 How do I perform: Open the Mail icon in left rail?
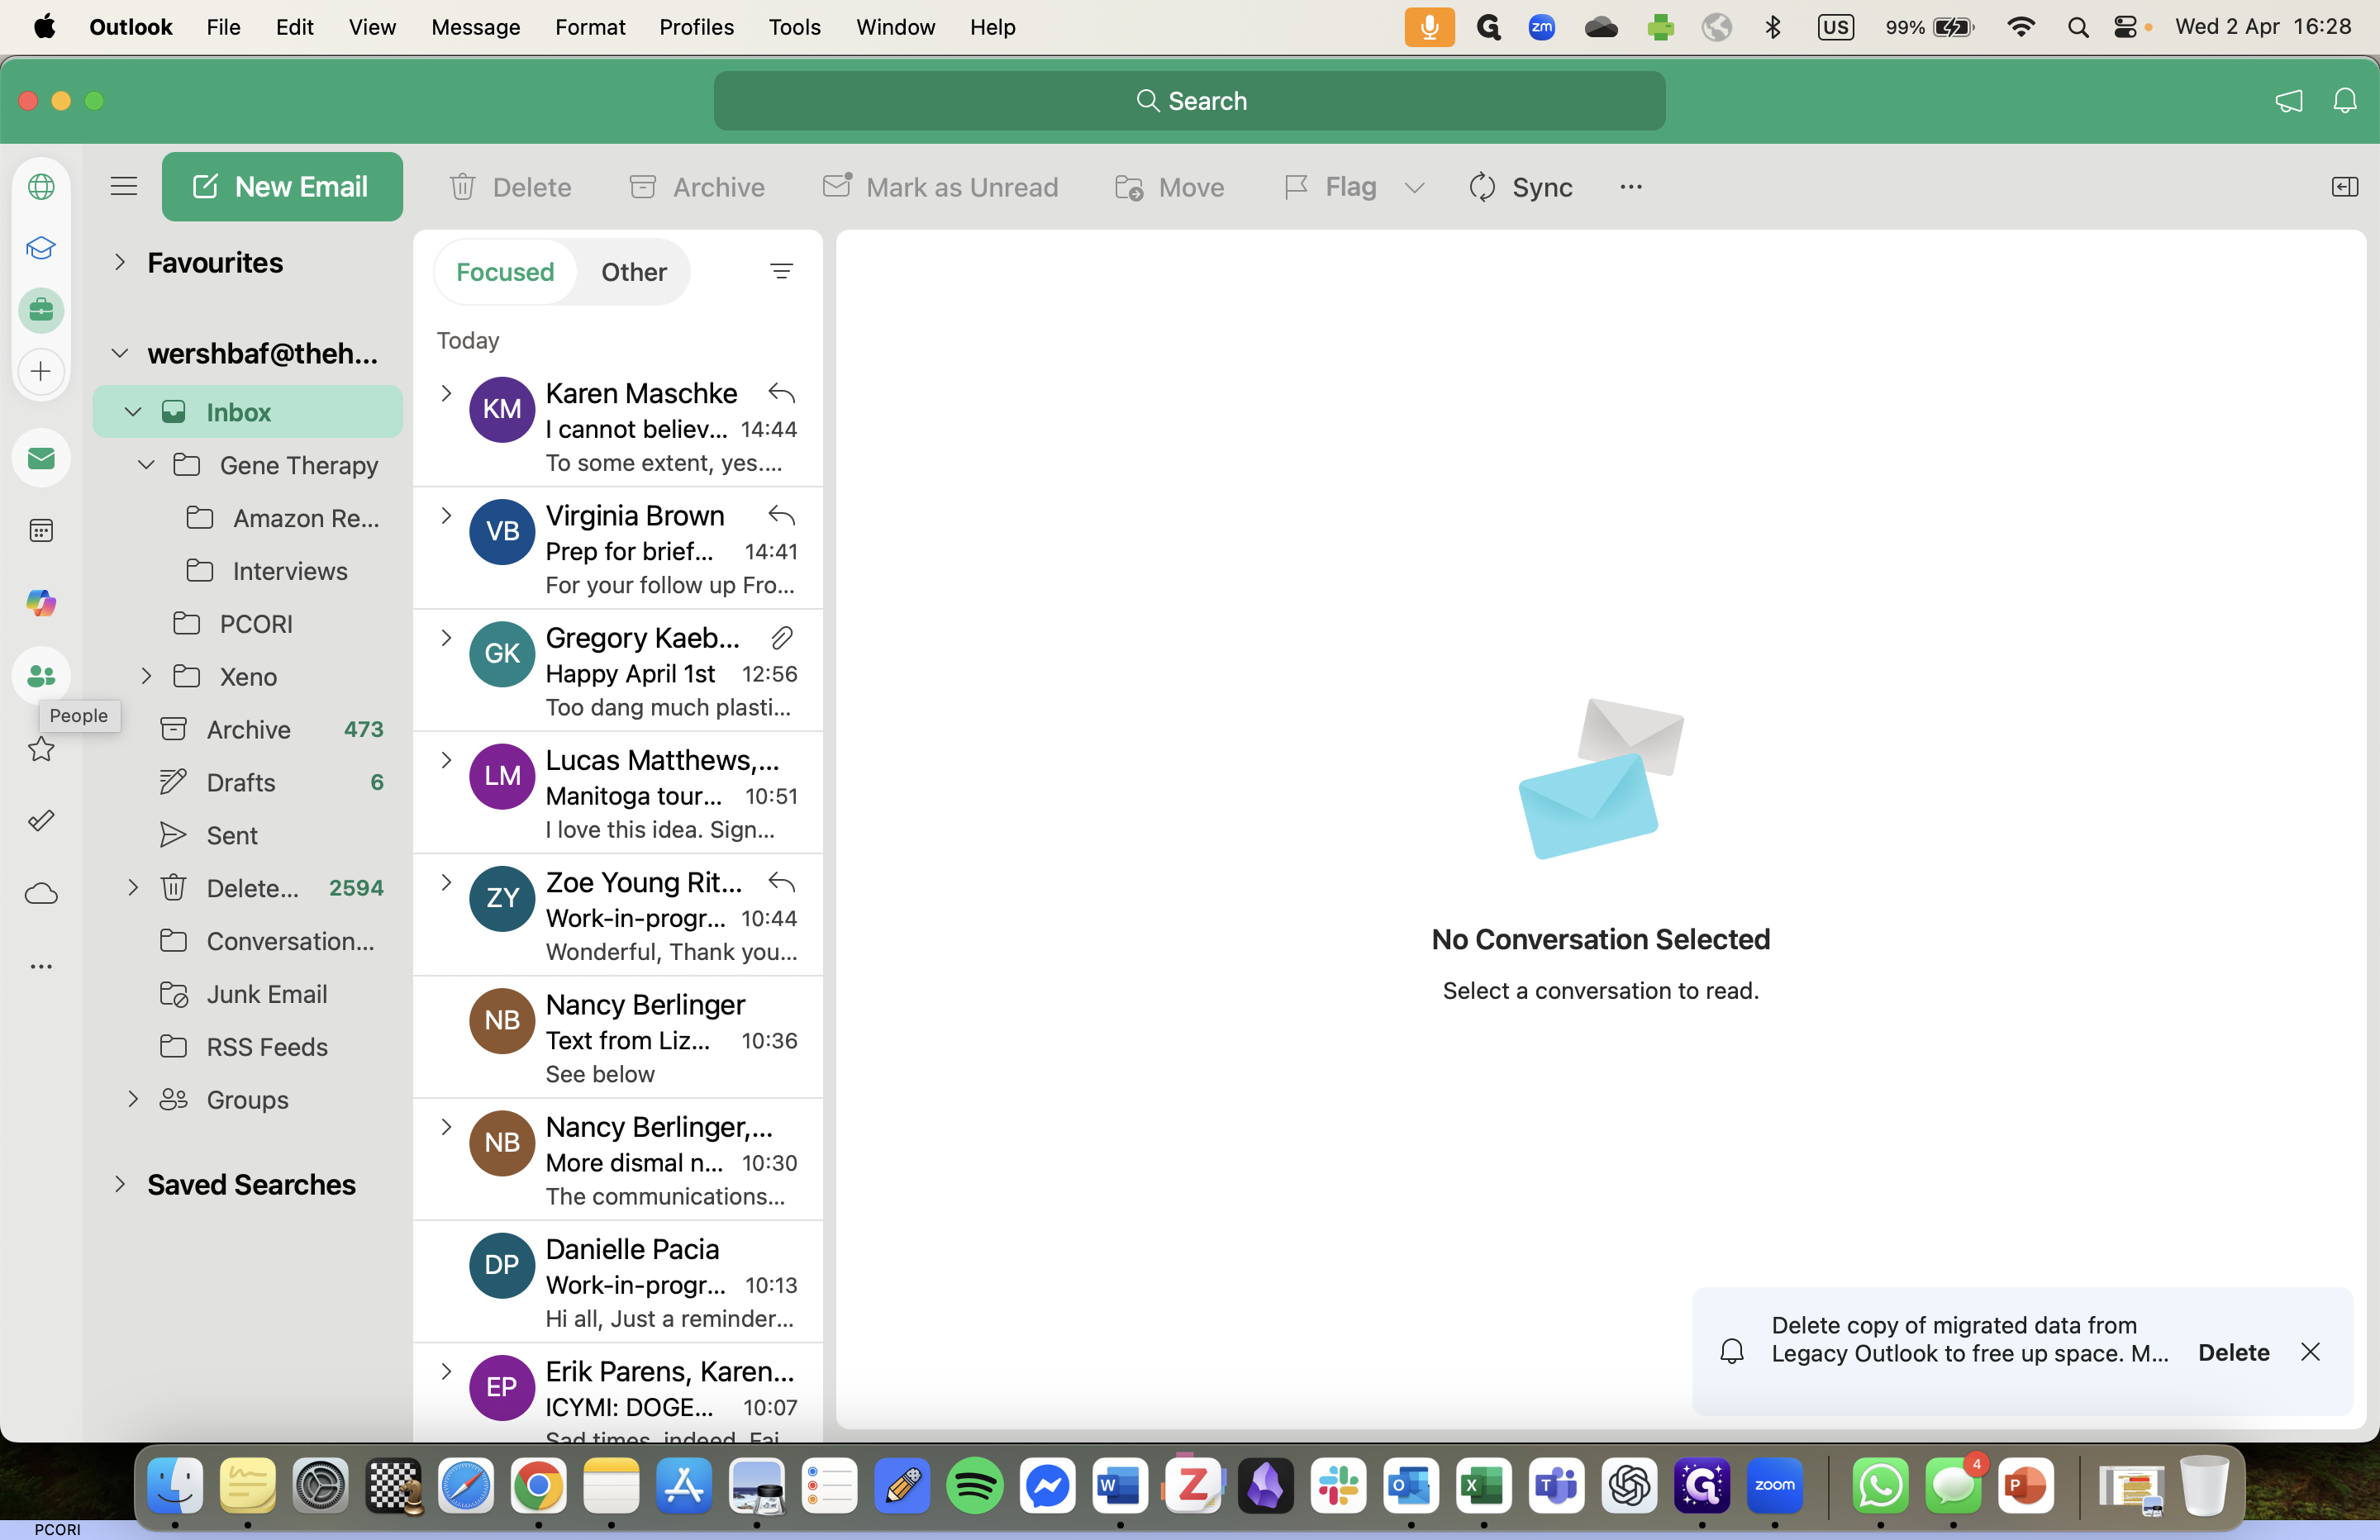coord(41,459)
